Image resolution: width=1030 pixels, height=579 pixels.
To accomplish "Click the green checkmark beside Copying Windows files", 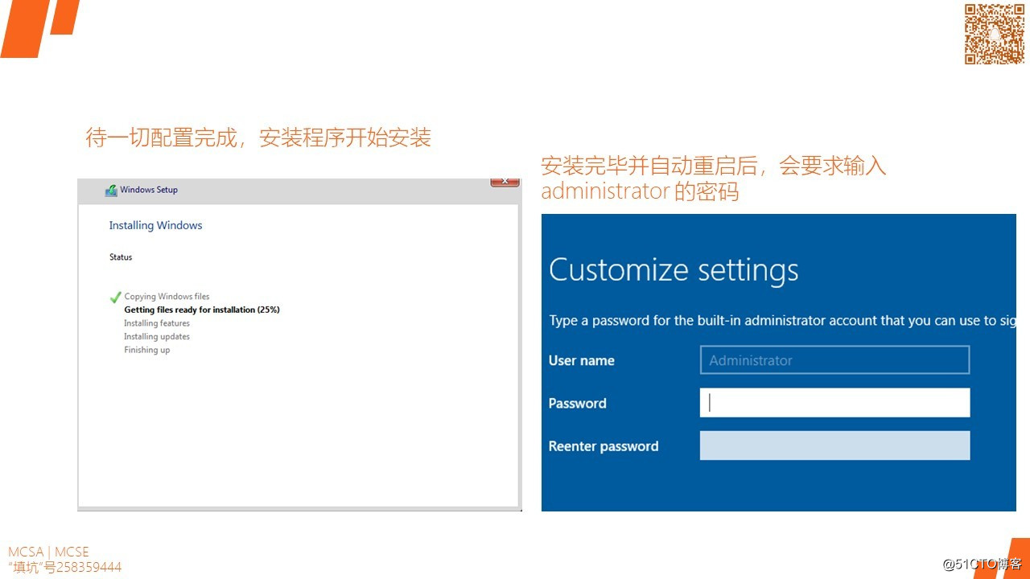I will [x=115, y=298].
